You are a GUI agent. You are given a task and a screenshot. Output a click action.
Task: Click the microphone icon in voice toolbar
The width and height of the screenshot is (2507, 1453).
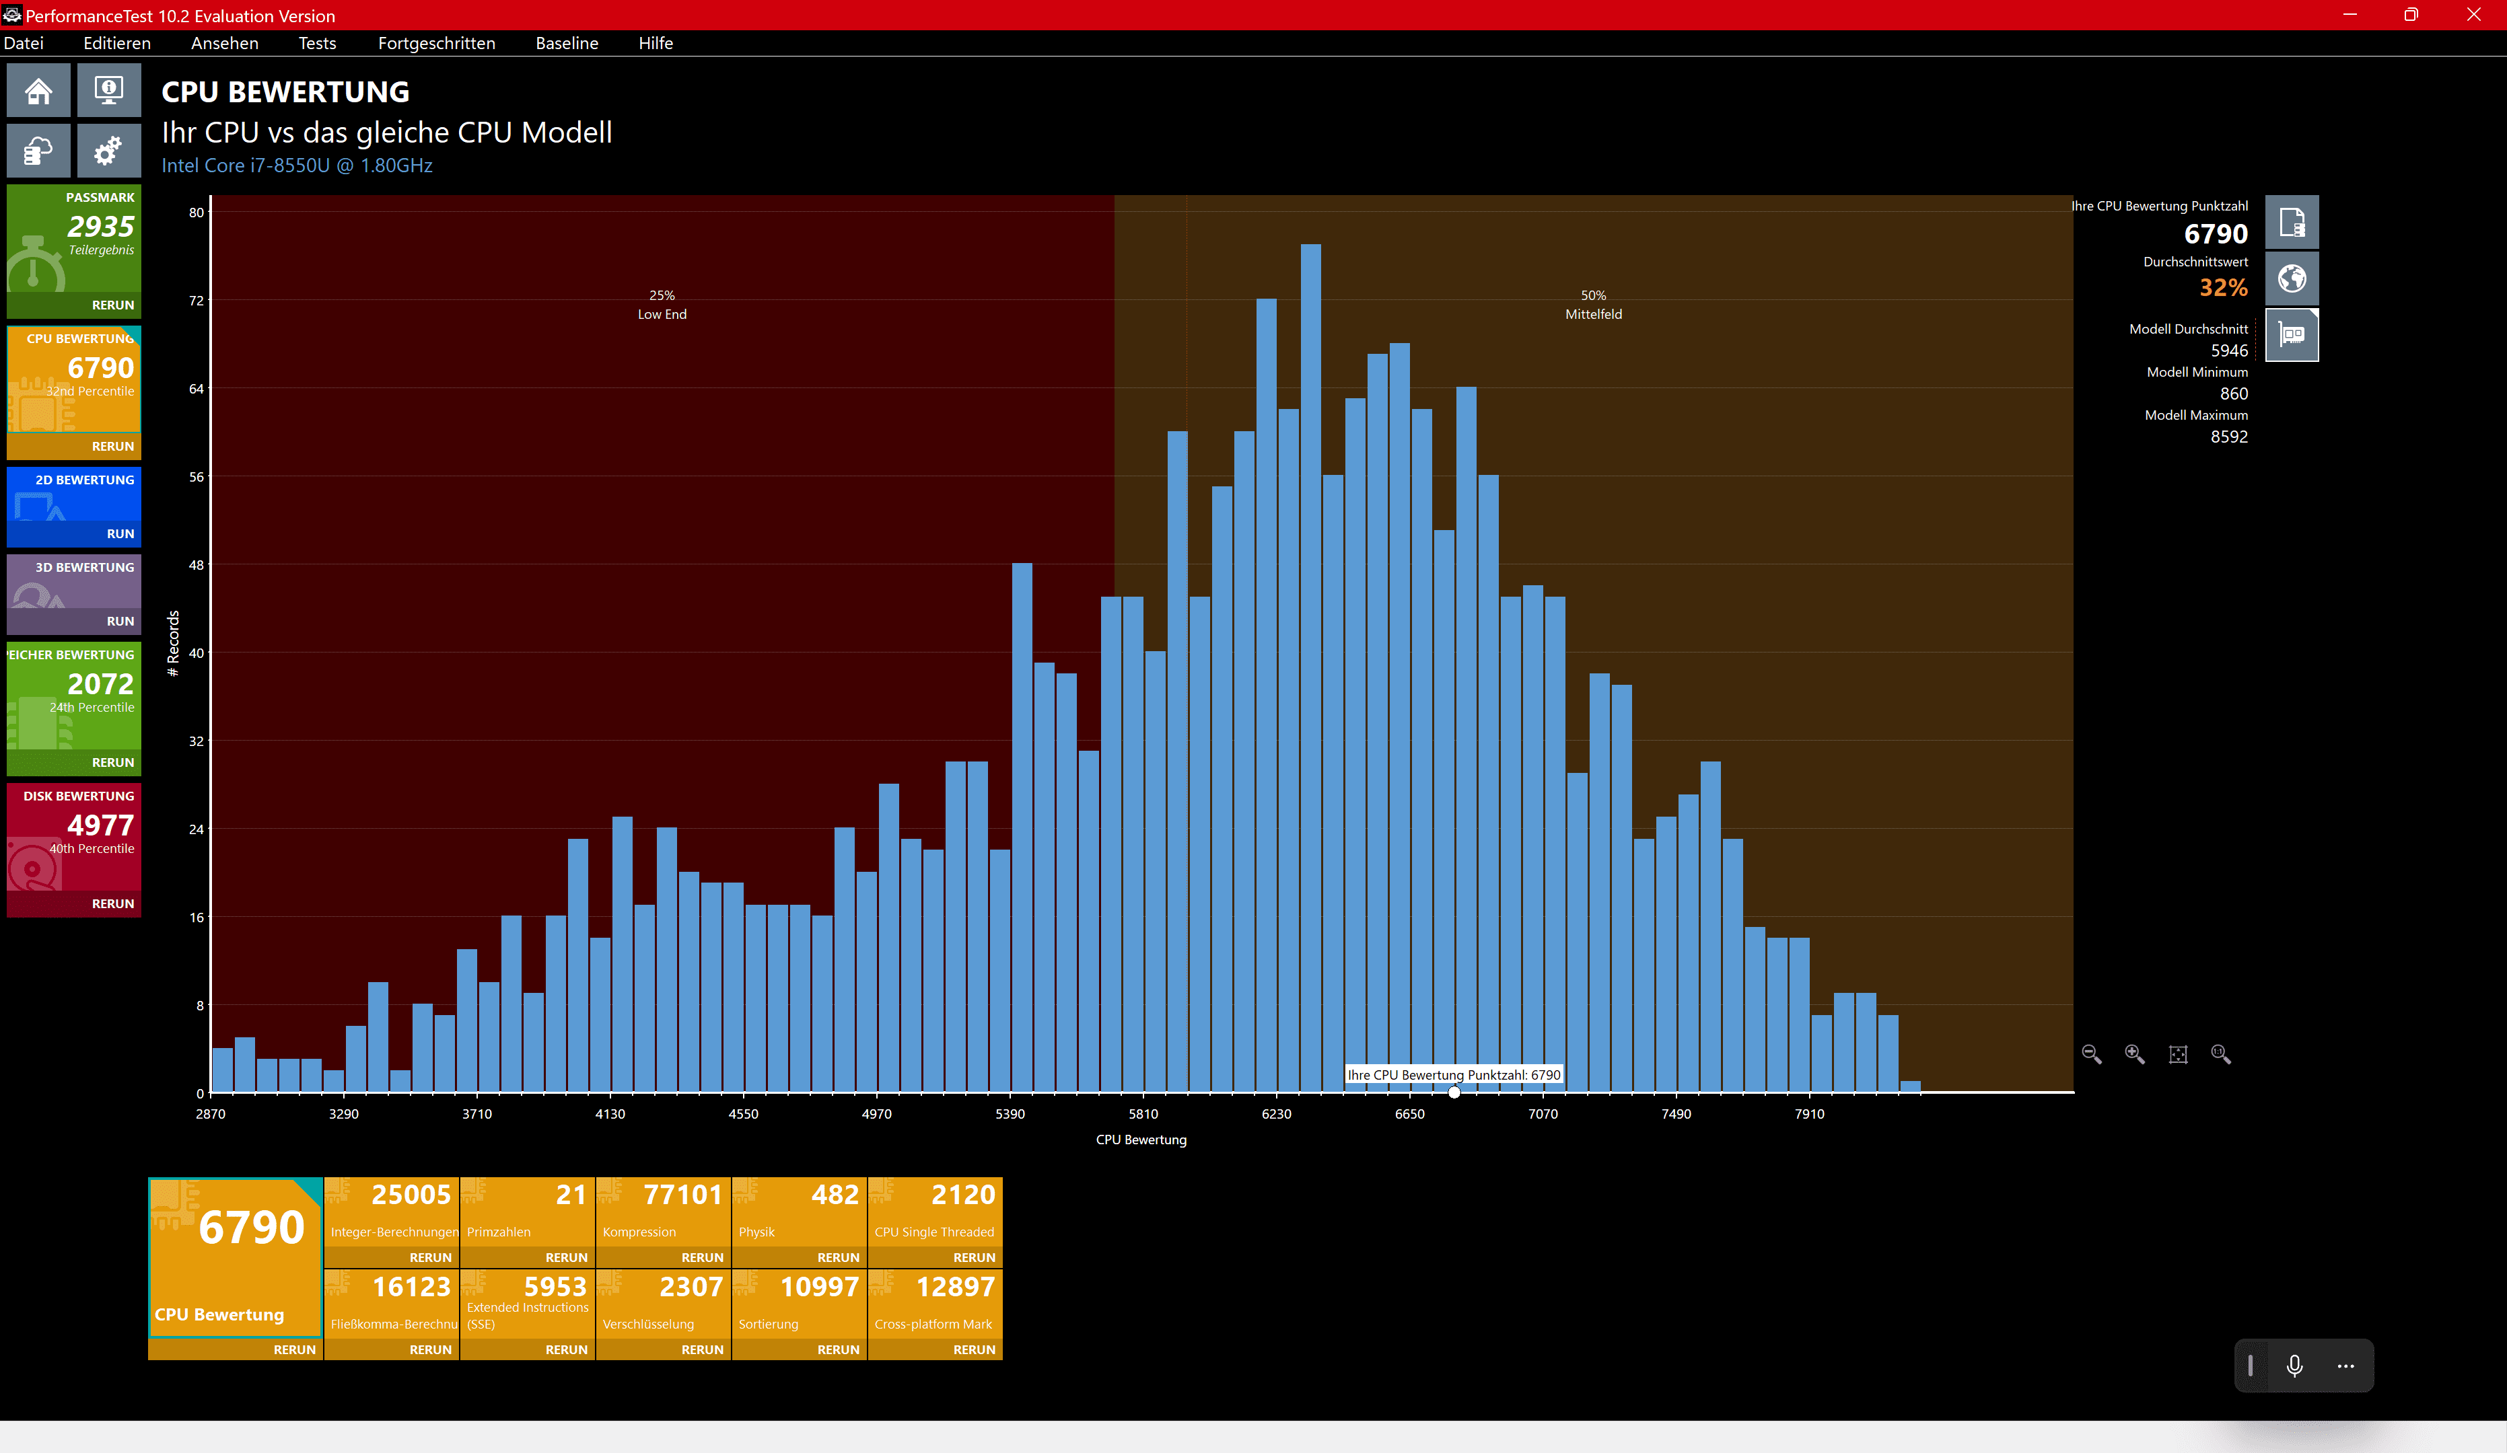point(2295,1366)
